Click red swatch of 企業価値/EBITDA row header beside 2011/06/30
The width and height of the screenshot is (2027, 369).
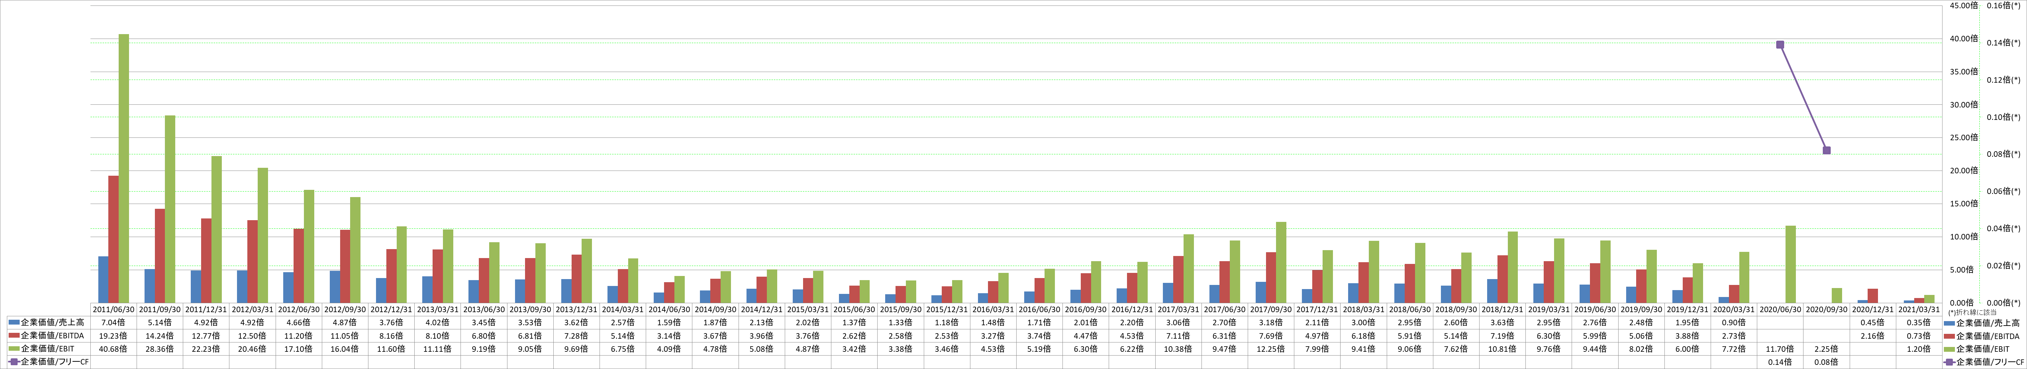(x=13, y=335)
